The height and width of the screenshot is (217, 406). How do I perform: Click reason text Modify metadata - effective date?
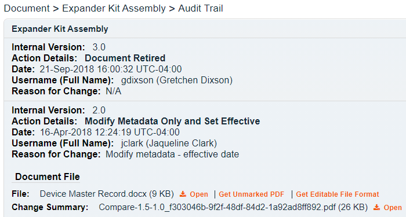[172, 155]
